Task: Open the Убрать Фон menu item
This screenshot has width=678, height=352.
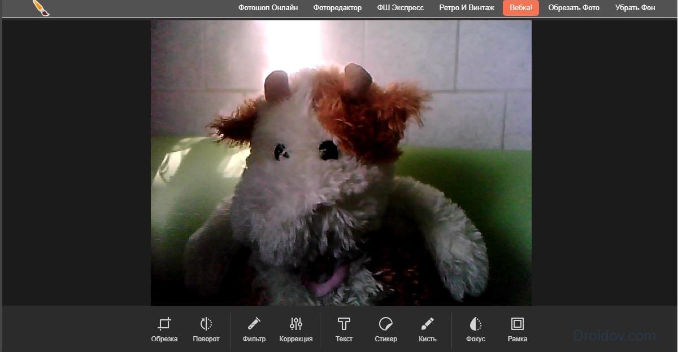Action: pos(635,8)
